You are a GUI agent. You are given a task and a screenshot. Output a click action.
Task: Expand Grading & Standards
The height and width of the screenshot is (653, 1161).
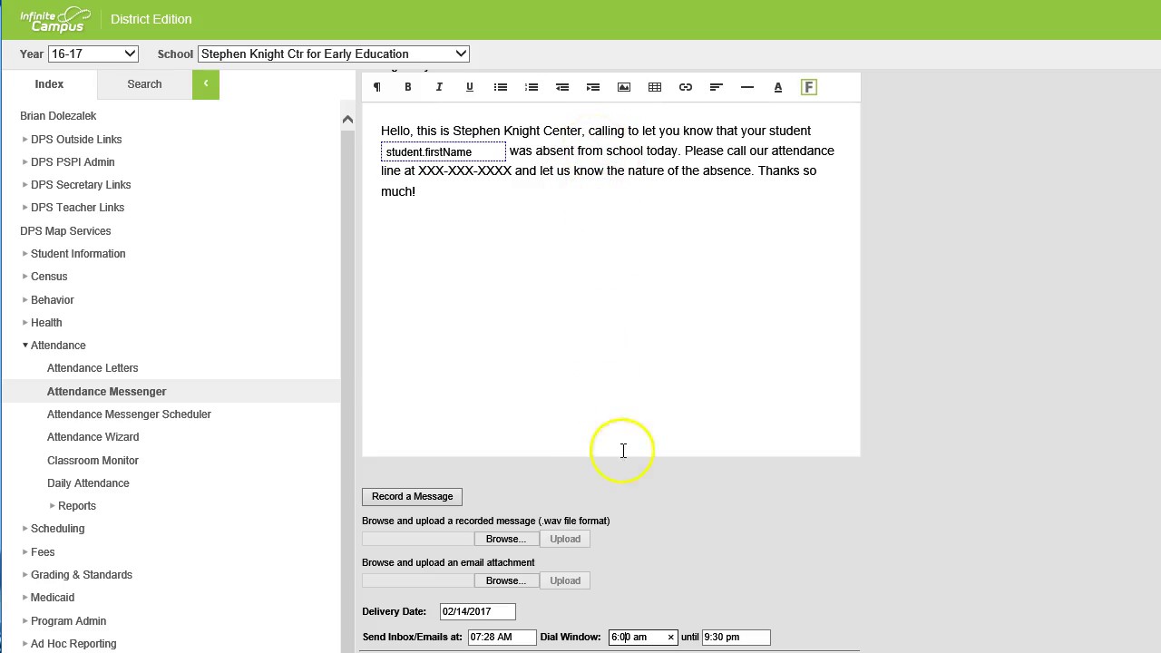click(x=24, y=574)
